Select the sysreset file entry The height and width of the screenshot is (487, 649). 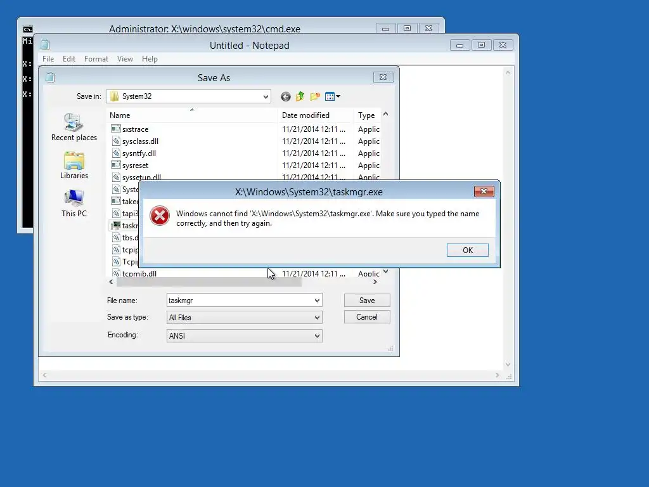136,166
